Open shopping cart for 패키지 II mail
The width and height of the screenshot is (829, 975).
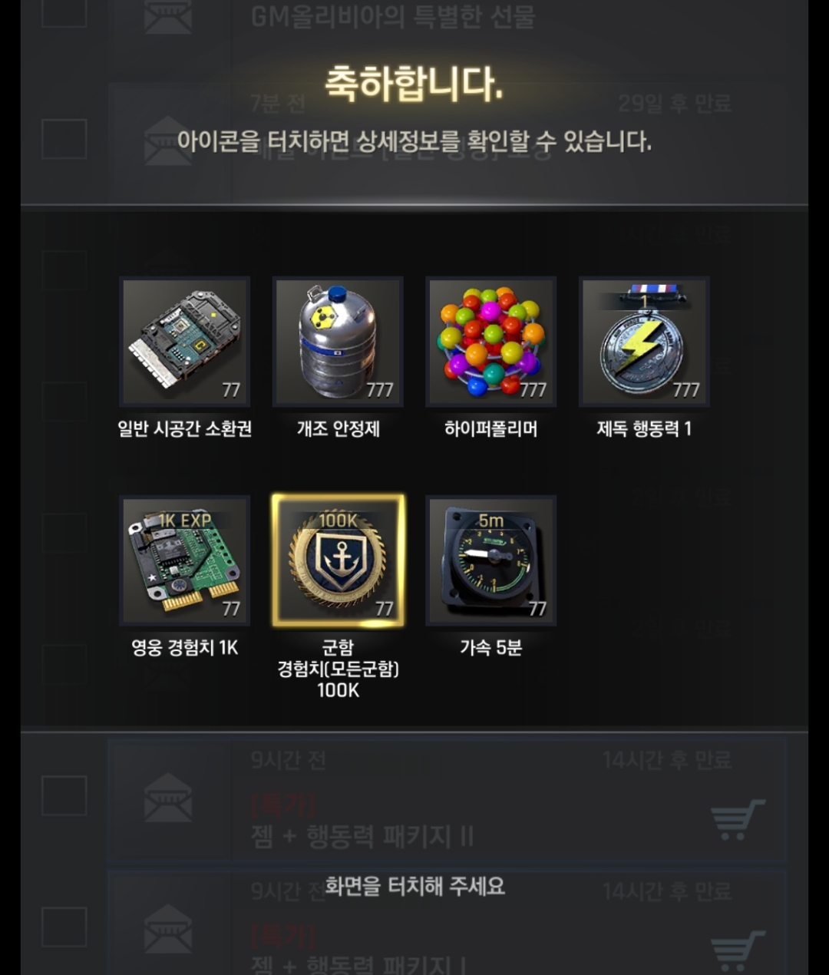coord(738,820)
